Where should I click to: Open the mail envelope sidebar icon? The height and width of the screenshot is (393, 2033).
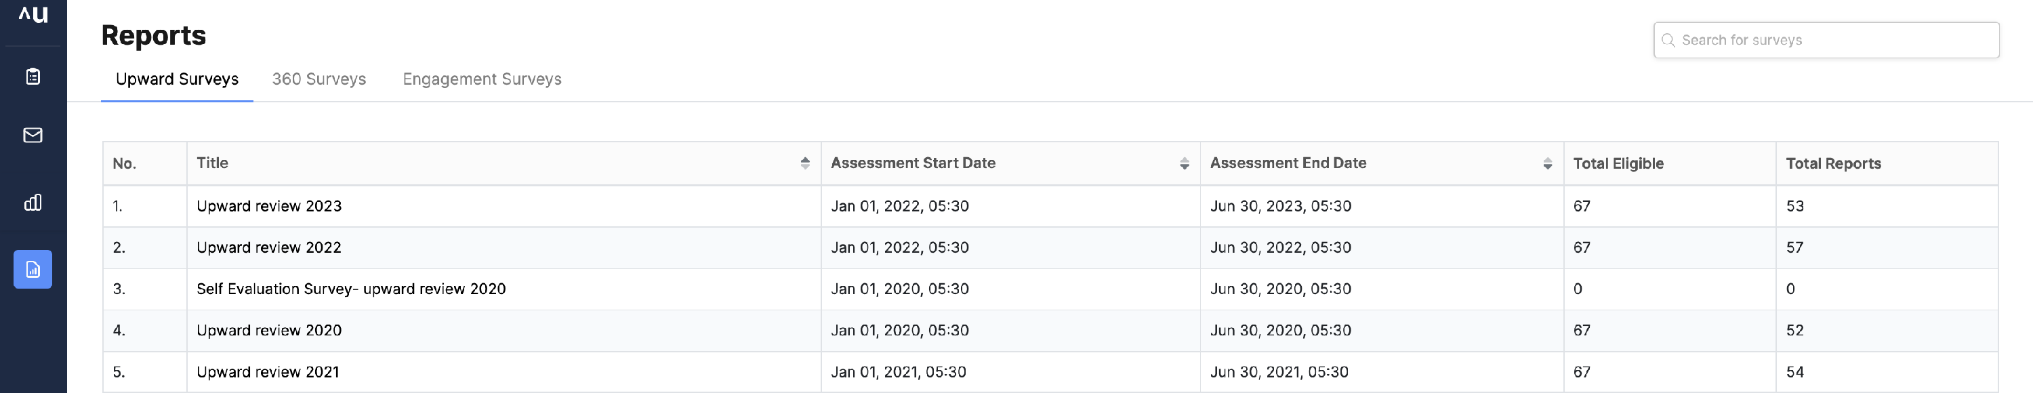[x=33, y=135]
